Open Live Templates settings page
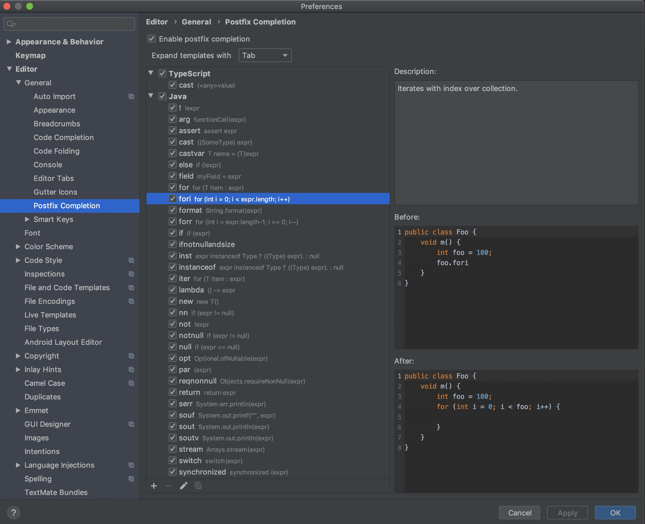This screenshot has width=645, height=524. (x=50, y=315)
